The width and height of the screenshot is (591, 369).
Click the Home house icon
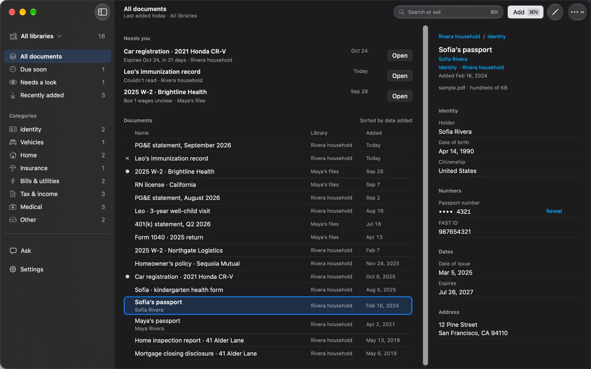click(13, 155)
